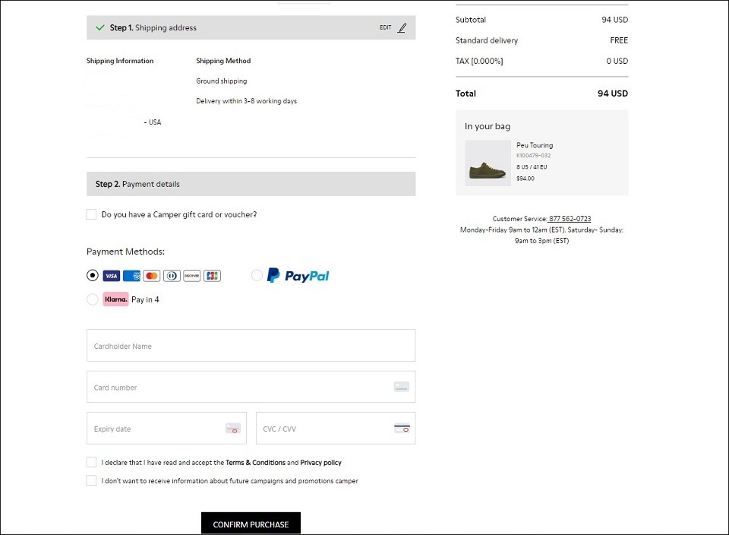Click the 'Payment Methods:' label
This screenshot has width=729, height=535.
point(125,252)
